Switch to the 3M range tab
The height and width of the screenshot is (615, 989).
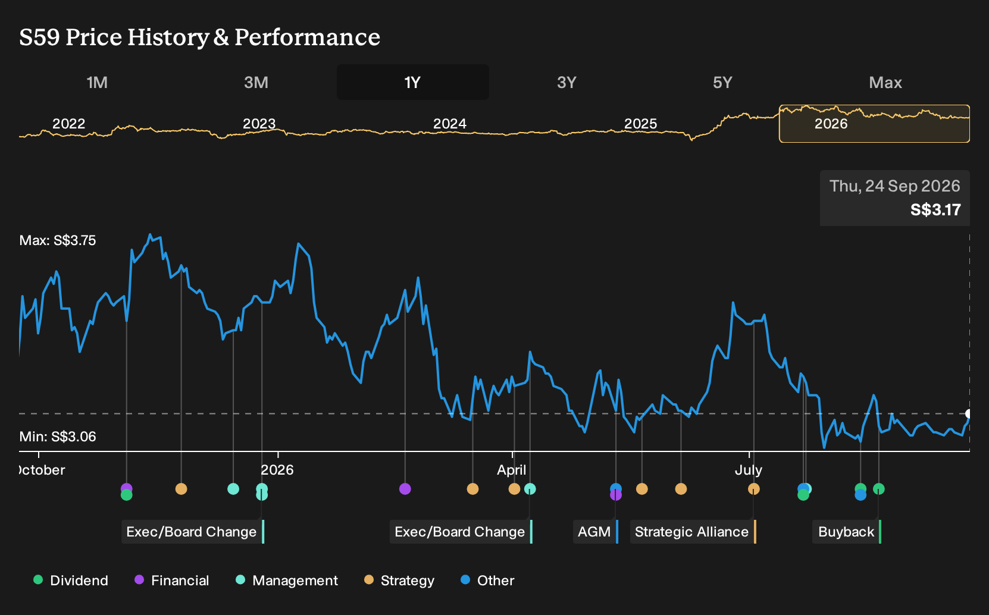tap(256, 82)
